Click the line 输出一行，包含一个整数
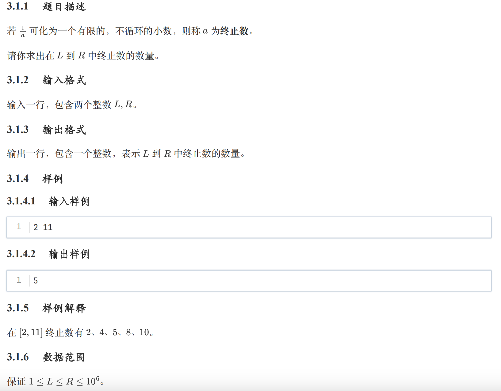501x391 pixels. tap(126, 154)
